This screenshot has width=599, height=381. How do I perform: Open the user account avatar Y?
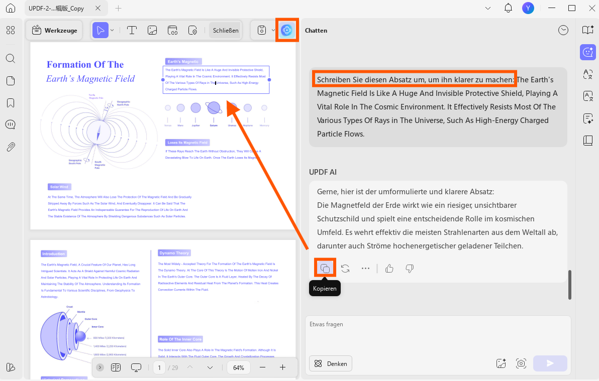[528, 8]
